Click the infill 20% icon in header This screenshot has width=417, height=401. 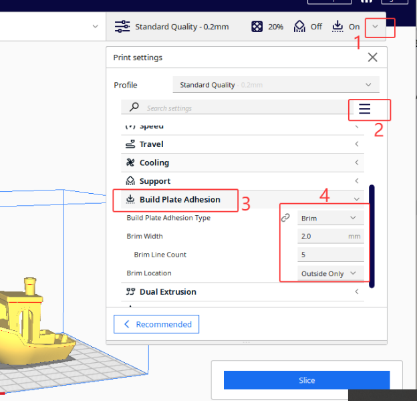click(257, 27)
